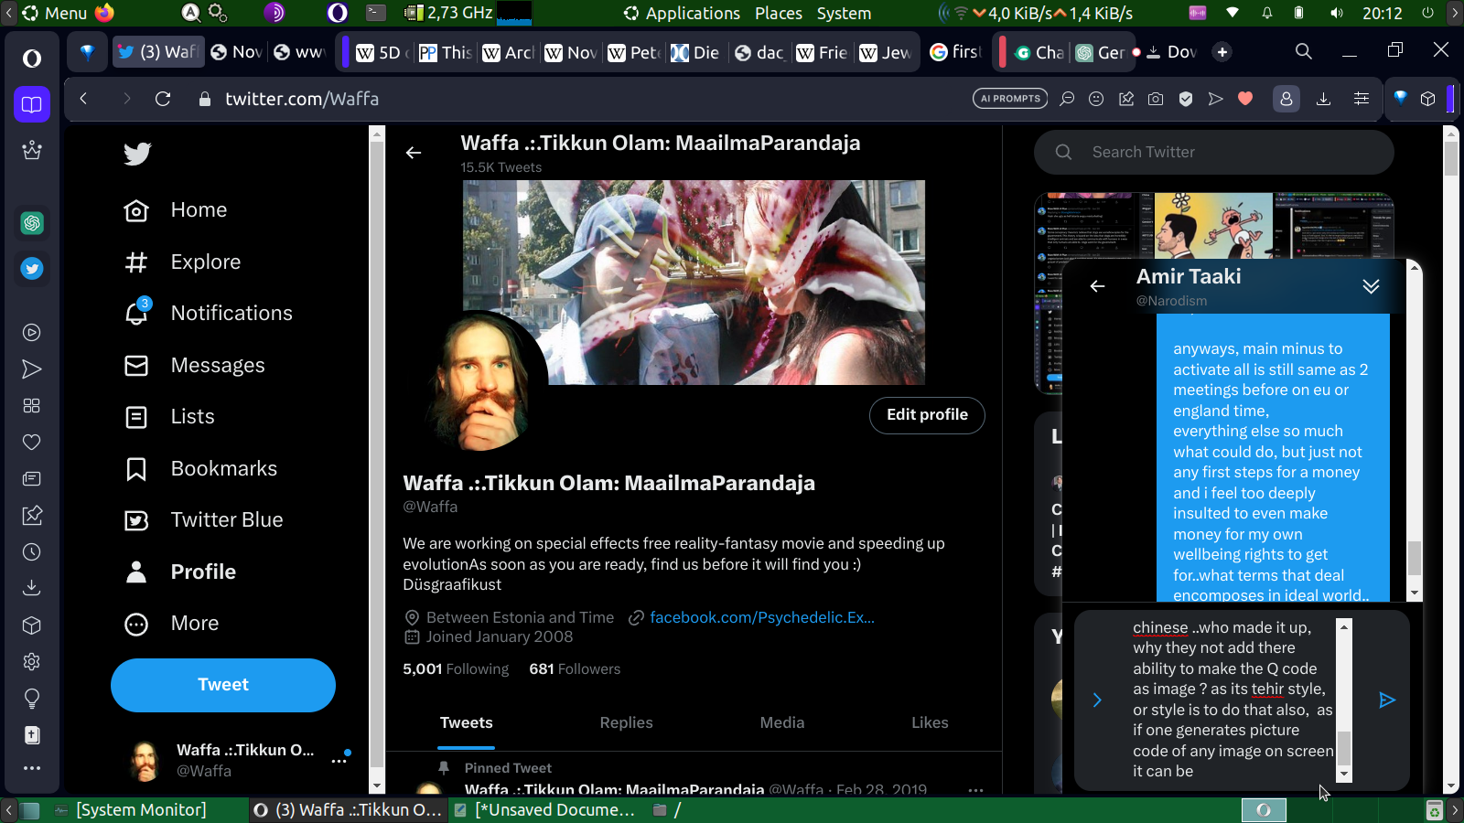Go back from Amir Taaki chat
Image resolution: width=1464 pixels, height=823 pixels.
click(x=1097, y=286)
